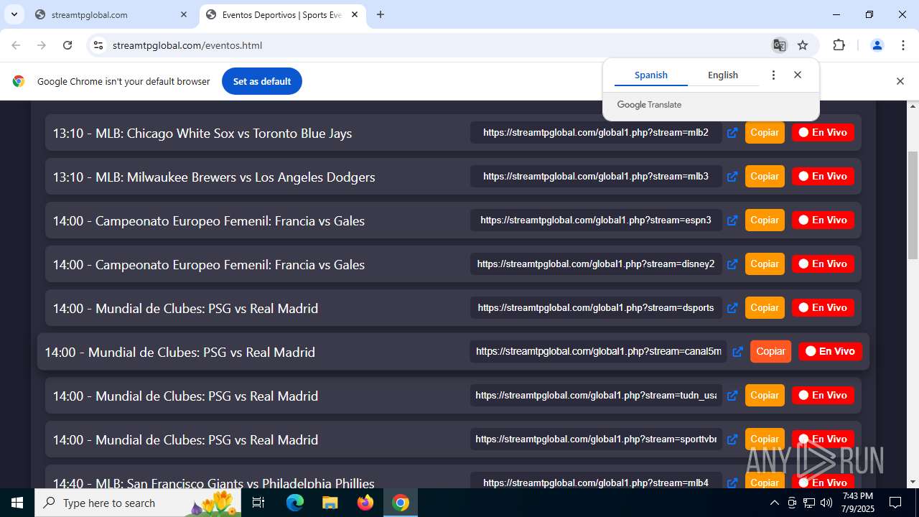
Task: Switch to the streamtpglobal.com tab
Action: point(111,14)
